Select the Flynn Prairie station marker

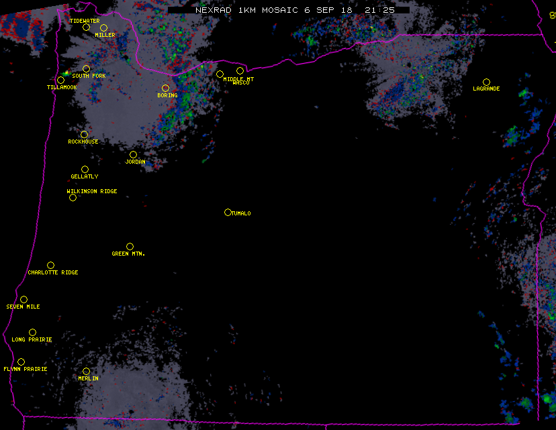tap(21, 362)
